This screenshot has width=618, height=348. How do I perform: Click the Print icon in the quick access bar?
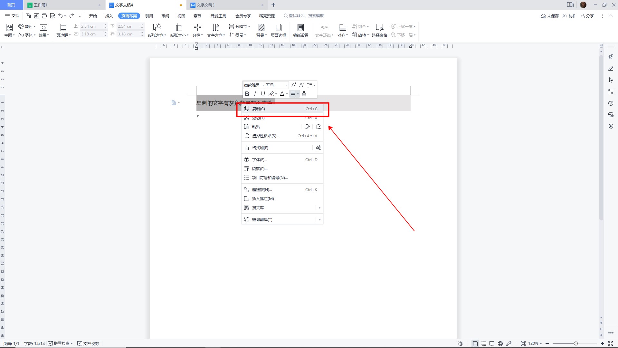44,16
